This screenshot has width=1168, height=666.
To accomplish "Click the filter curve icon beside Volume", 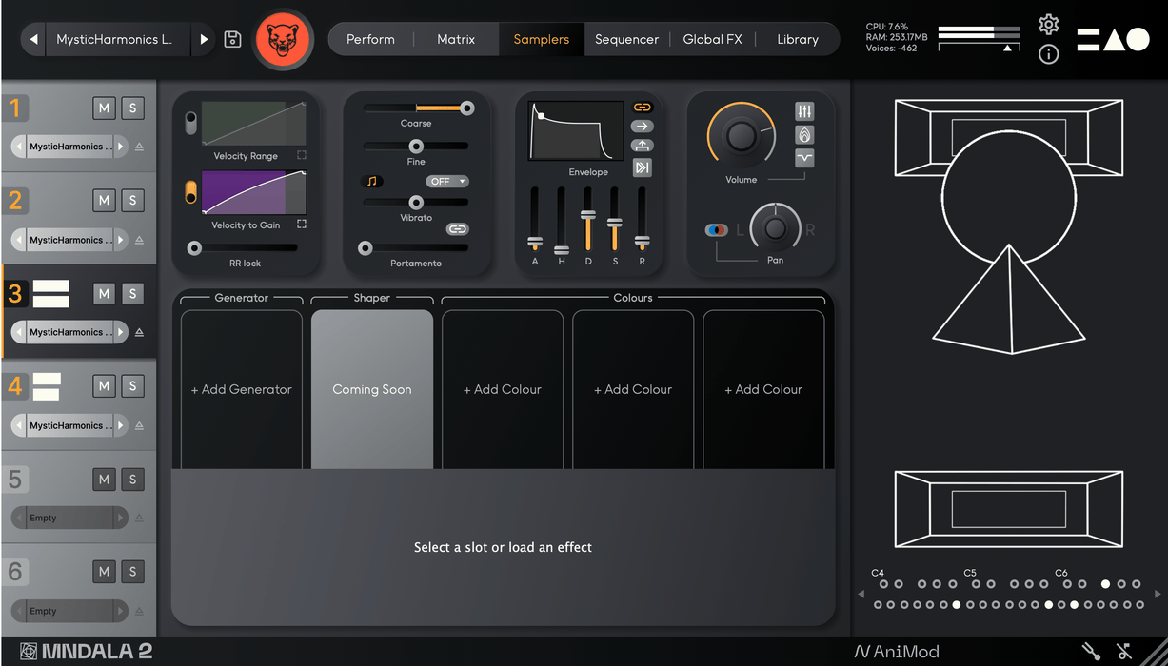I will (x=804, y=158).
